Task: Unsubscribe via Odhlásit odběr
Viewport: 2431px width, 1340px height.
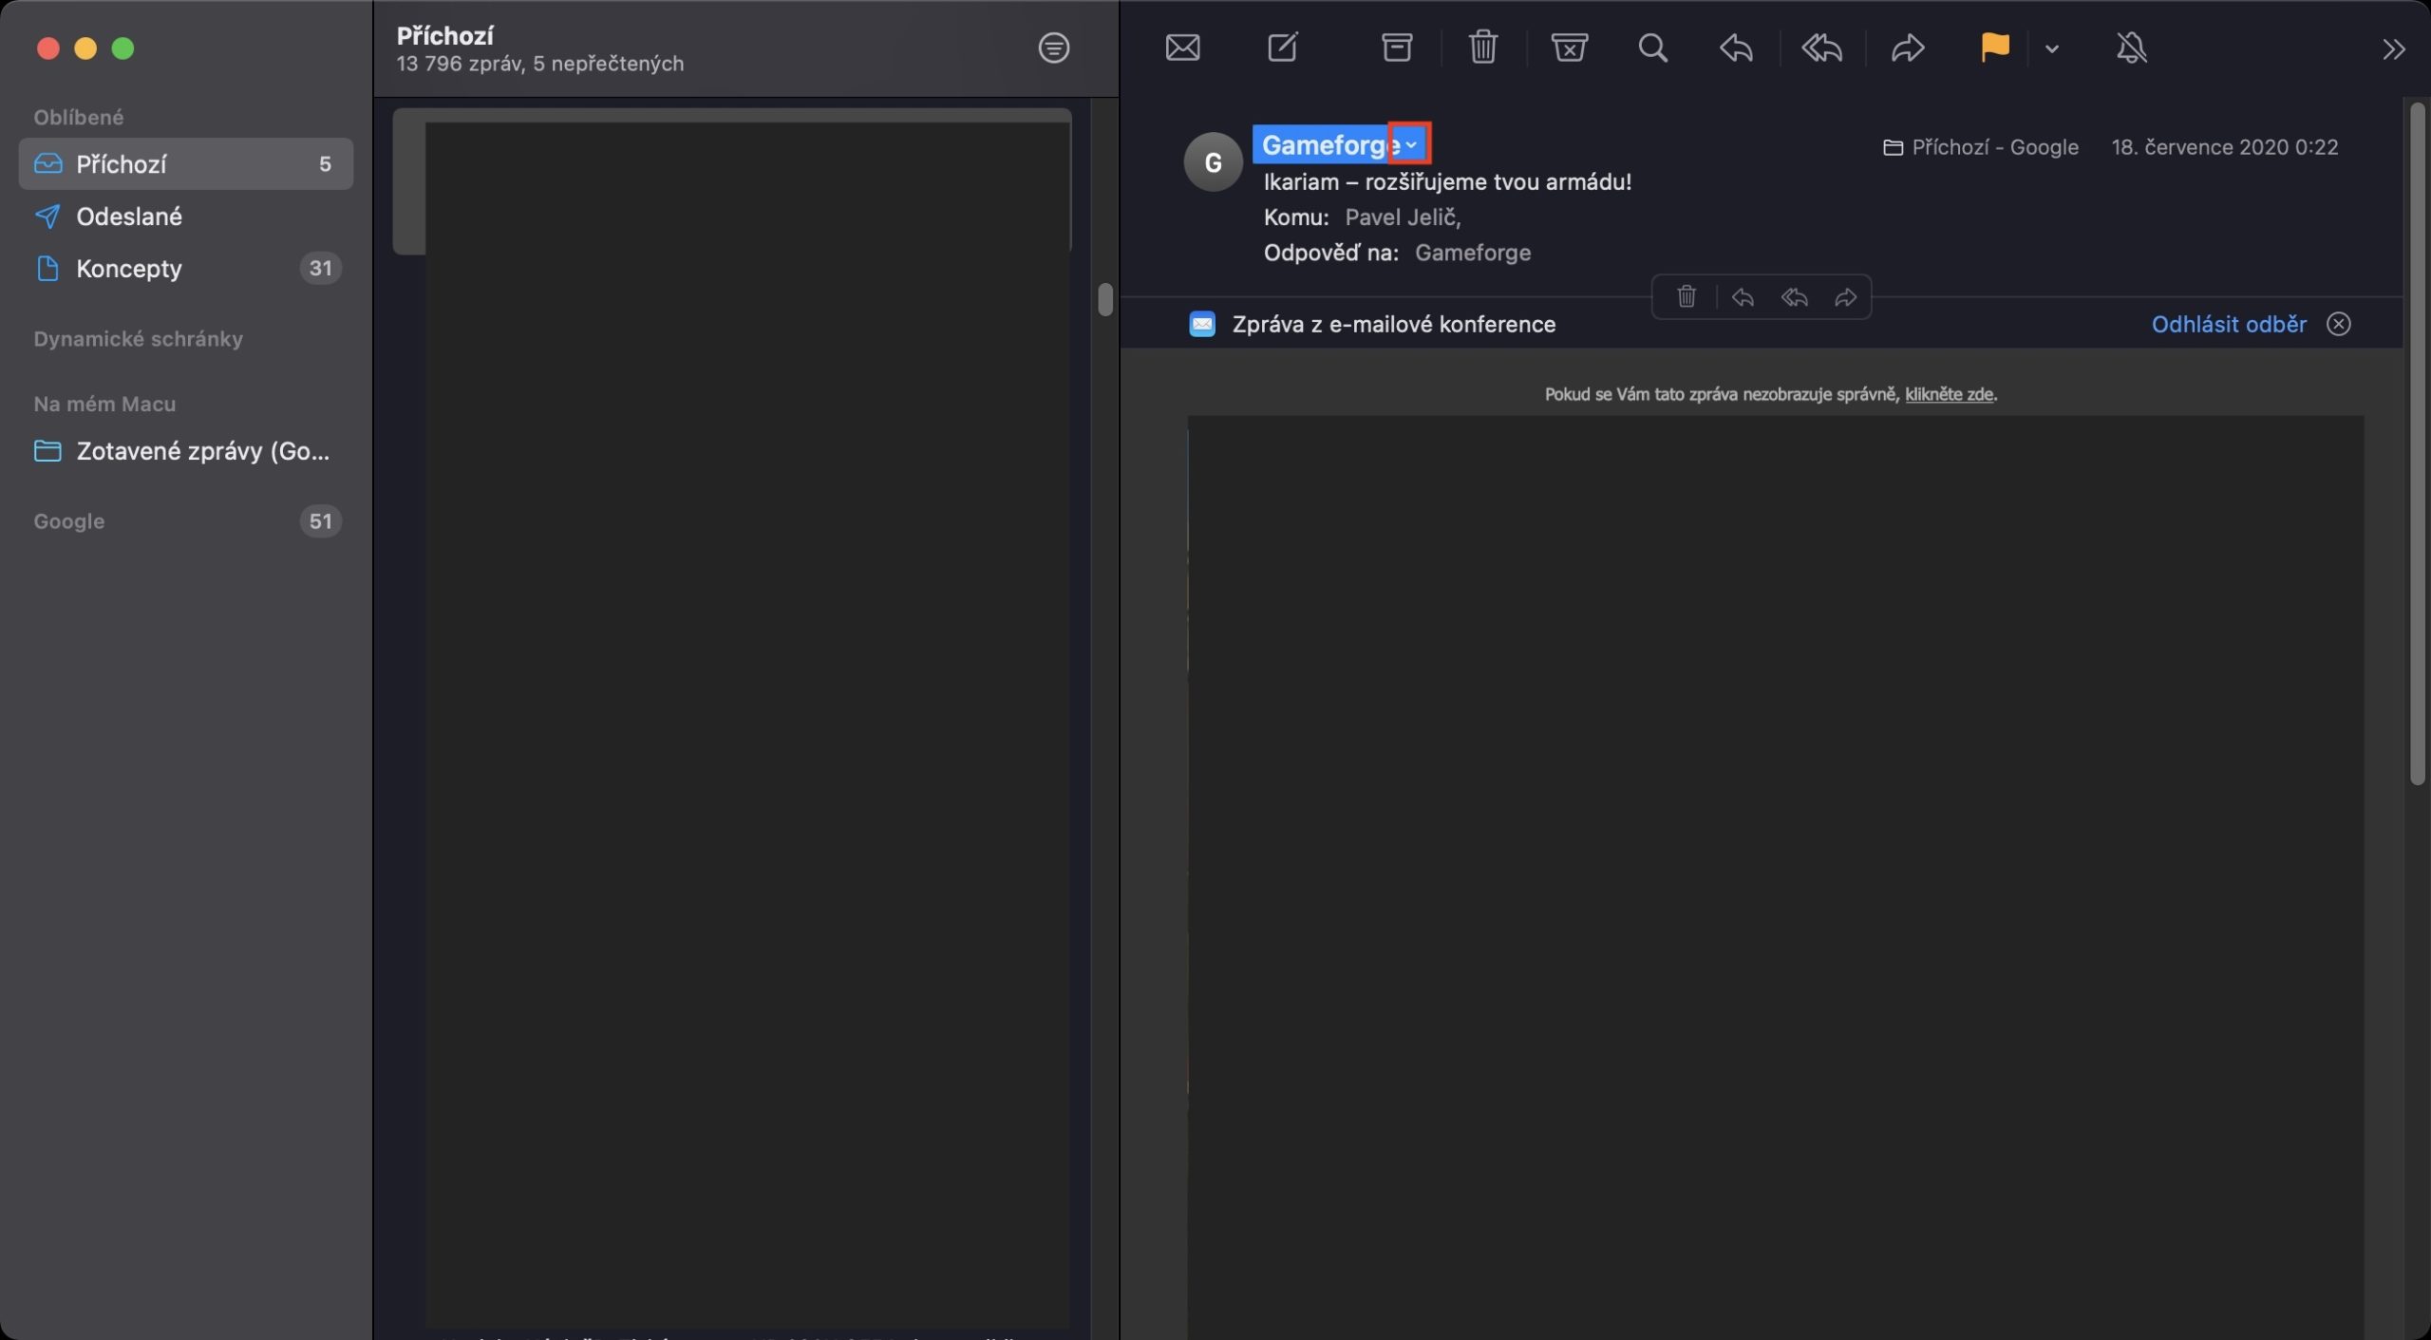Action: pyautogui.click(x=2228, y=323)
